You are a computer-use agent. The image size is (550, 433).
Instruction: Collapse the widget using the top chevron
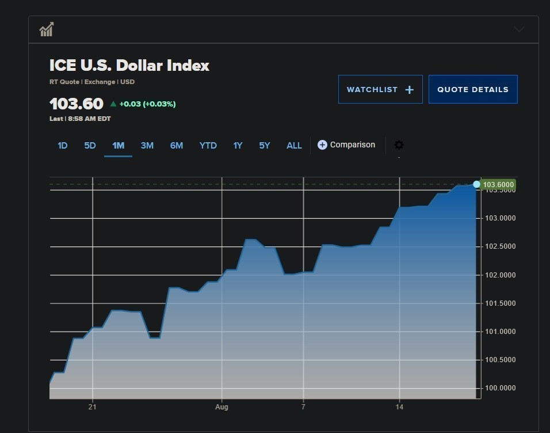tap(519, 29)
